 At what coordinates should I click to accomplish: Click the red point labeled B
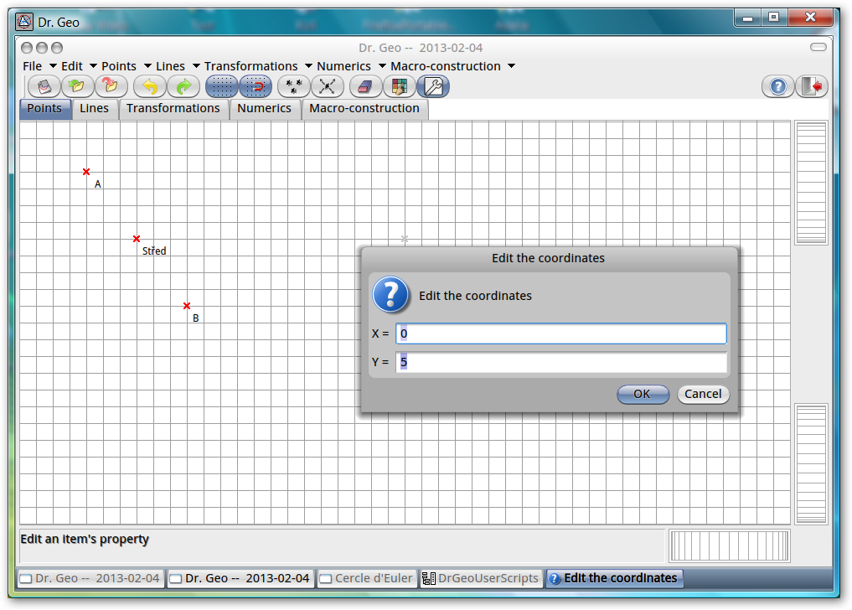coord(186,306)
